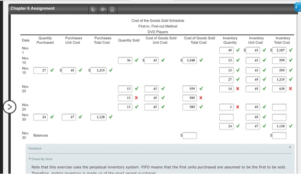Image resolution: width=301 pixels, height=174 pixels.
Task: Click empty Nov. 30 Inventory Total Cost field beside 45
Action: 279,117
